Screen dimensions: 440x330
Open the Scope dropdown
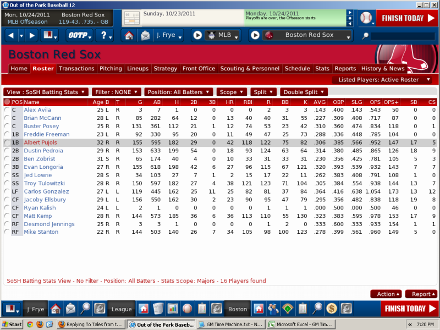click(x=232, y=92)
